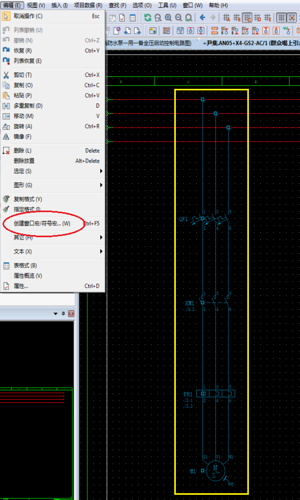The image size is (300, 500).
Task: Click the Delete icon with red X
Action: (x=6, y=150)
